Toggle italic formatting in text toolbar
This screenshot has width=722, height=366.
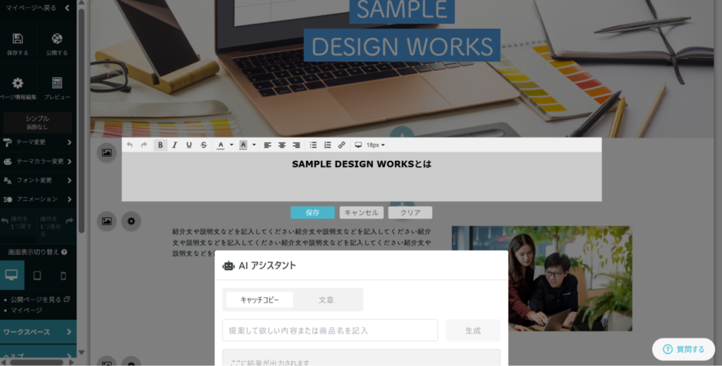pyautogui.click(x=175, y=145)
